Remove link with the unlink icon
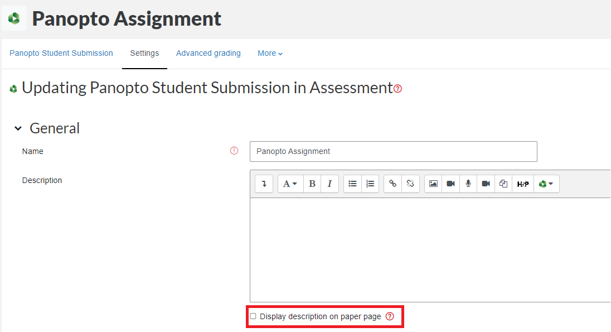This screenshot has width=611, height=332. pyautogui.click(x=410, y=184)
